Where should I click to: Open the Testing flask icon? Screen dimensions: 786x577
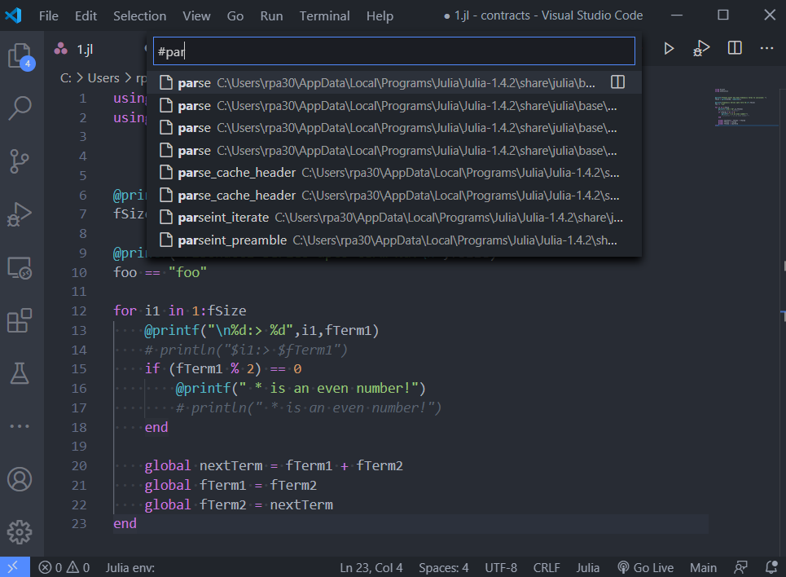click(x=20, y=373)
